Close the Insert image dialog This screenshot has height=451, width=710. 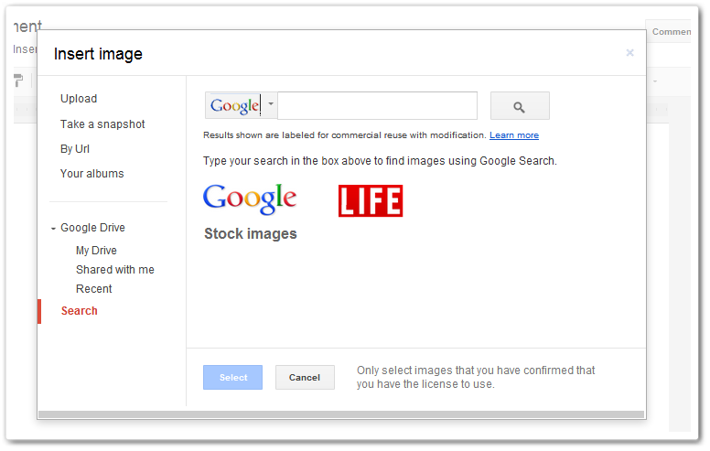pos(629,53)
